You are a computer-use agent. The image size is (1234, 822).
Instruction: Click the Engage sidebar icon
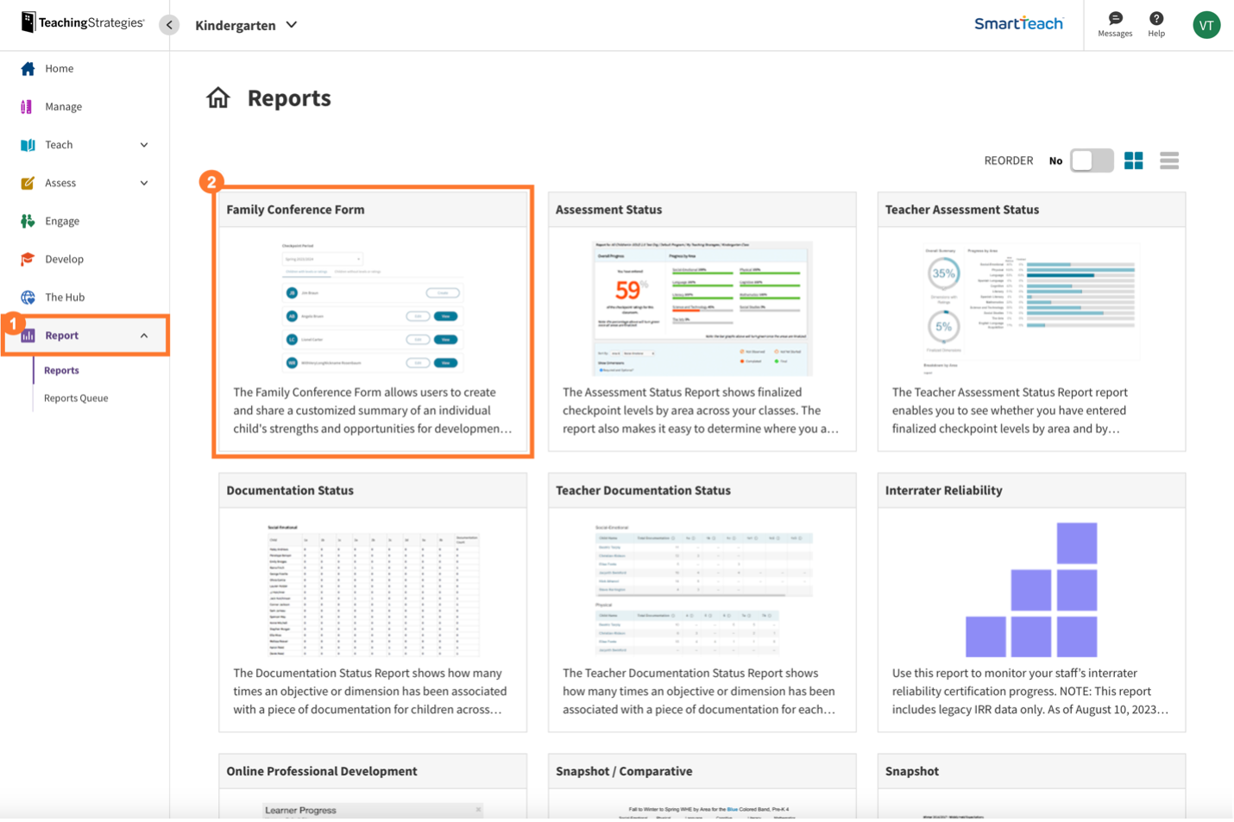click(28, 222)
